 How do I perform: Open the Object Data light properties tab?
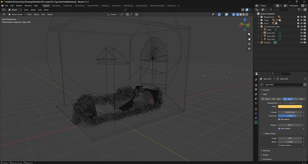pyautogui.click(x=256, y=122)
